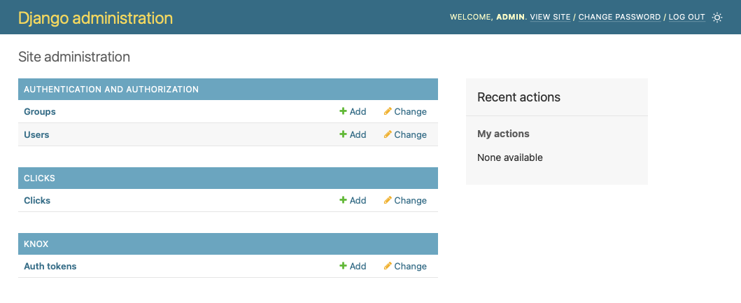
Task: Open the Auth tokens model list
Action: (50, 266)
